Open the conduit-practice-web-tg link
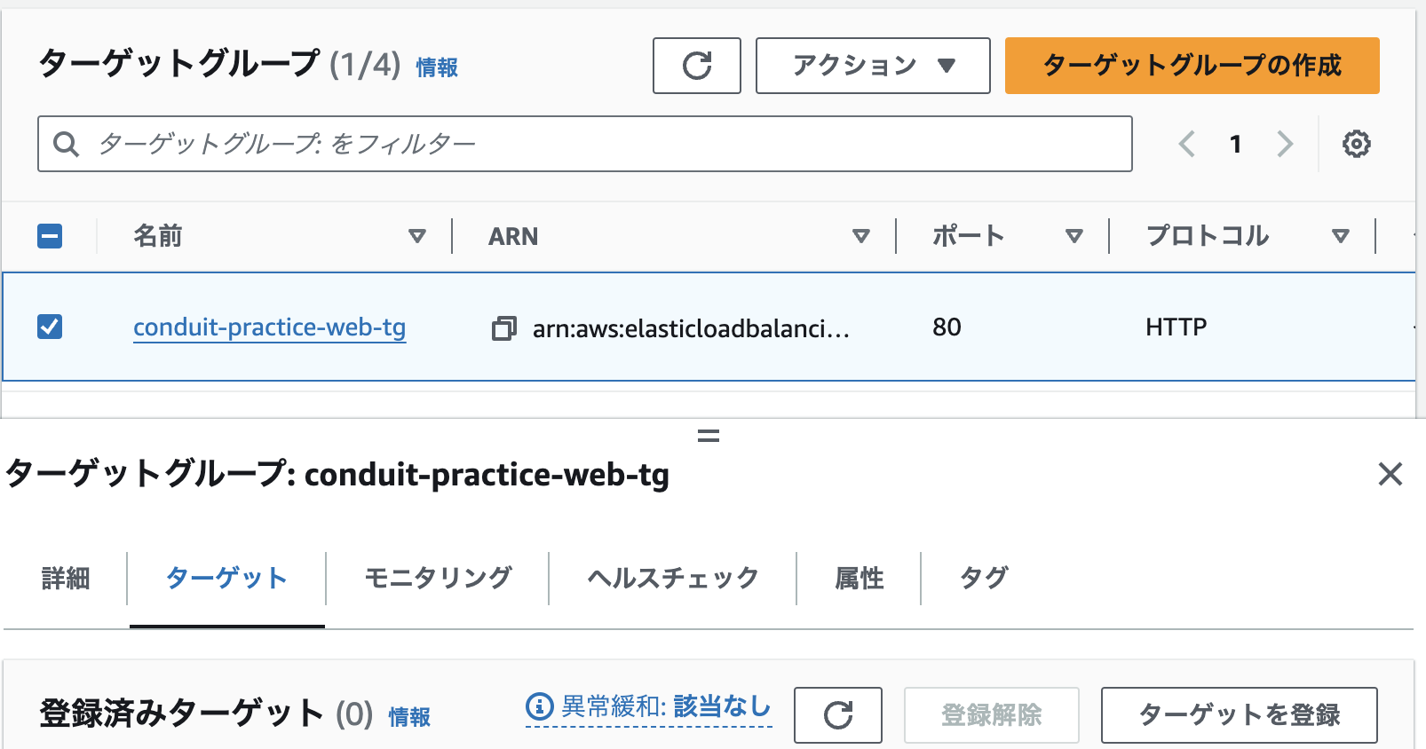The width and height of the screenshot is (1426, 749). coord(269,327)
